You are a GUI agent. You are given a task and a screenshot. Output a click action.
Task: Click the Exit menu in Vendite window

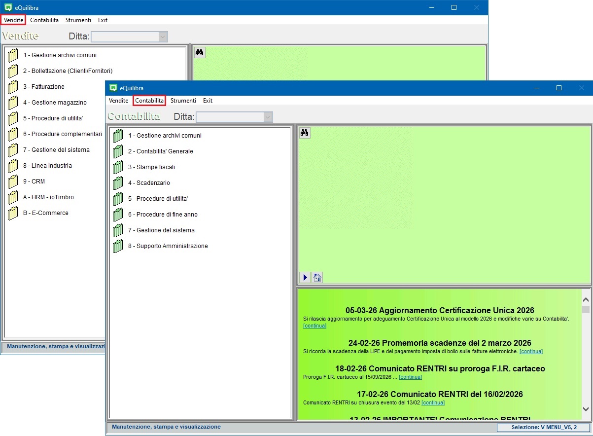tap(103, 20)
